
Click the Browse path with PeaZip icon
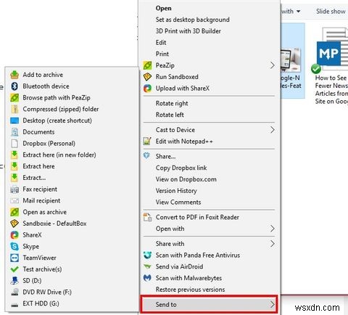tap(14, 97)
